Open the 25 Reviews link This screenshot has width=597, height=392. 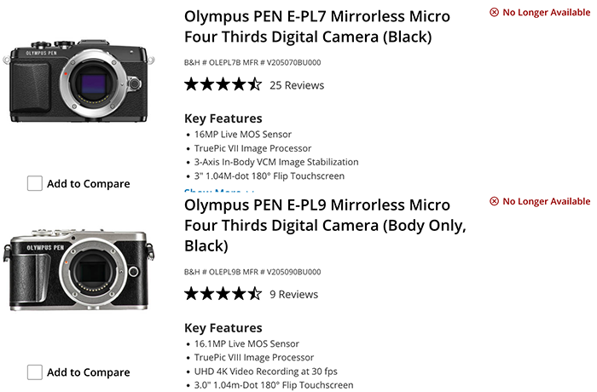(x=297, y=85)
